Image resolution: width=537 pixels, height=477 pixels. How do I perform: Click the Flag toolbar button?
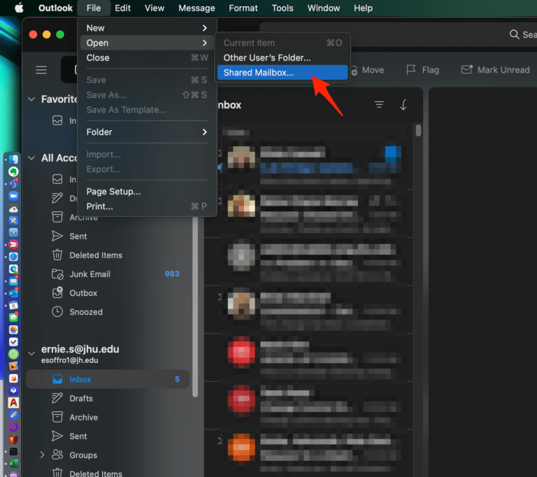point(422,70)
